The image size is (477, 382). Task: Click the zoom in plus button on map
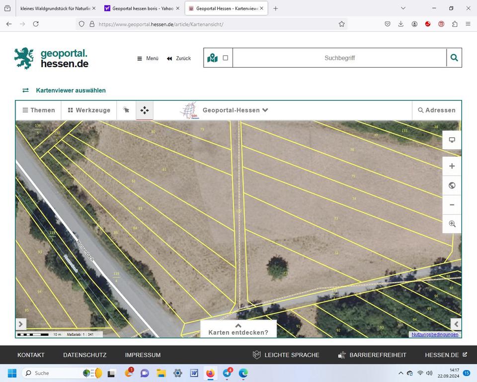click(452, 166)
